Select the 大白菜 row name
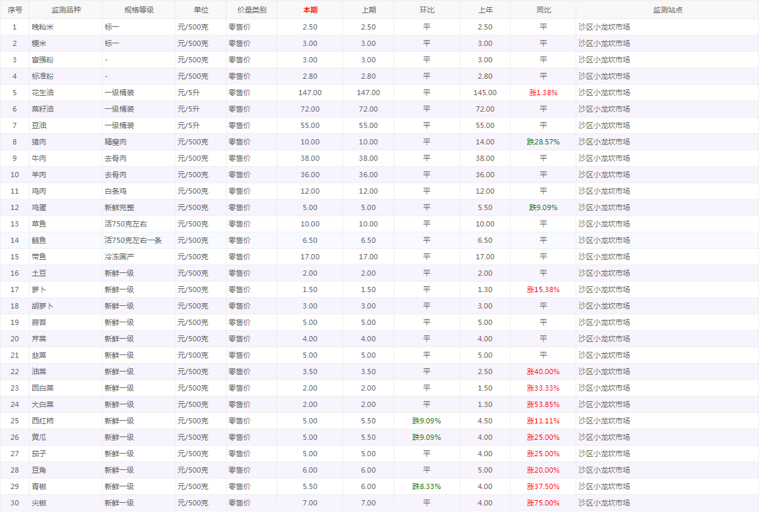Viewport: 759px width, 512px height. (43, 404)
